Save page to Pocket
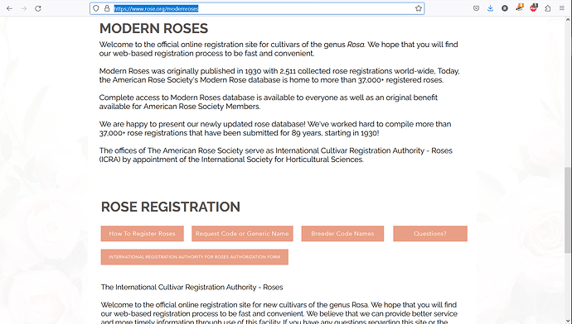 (476, 8)
